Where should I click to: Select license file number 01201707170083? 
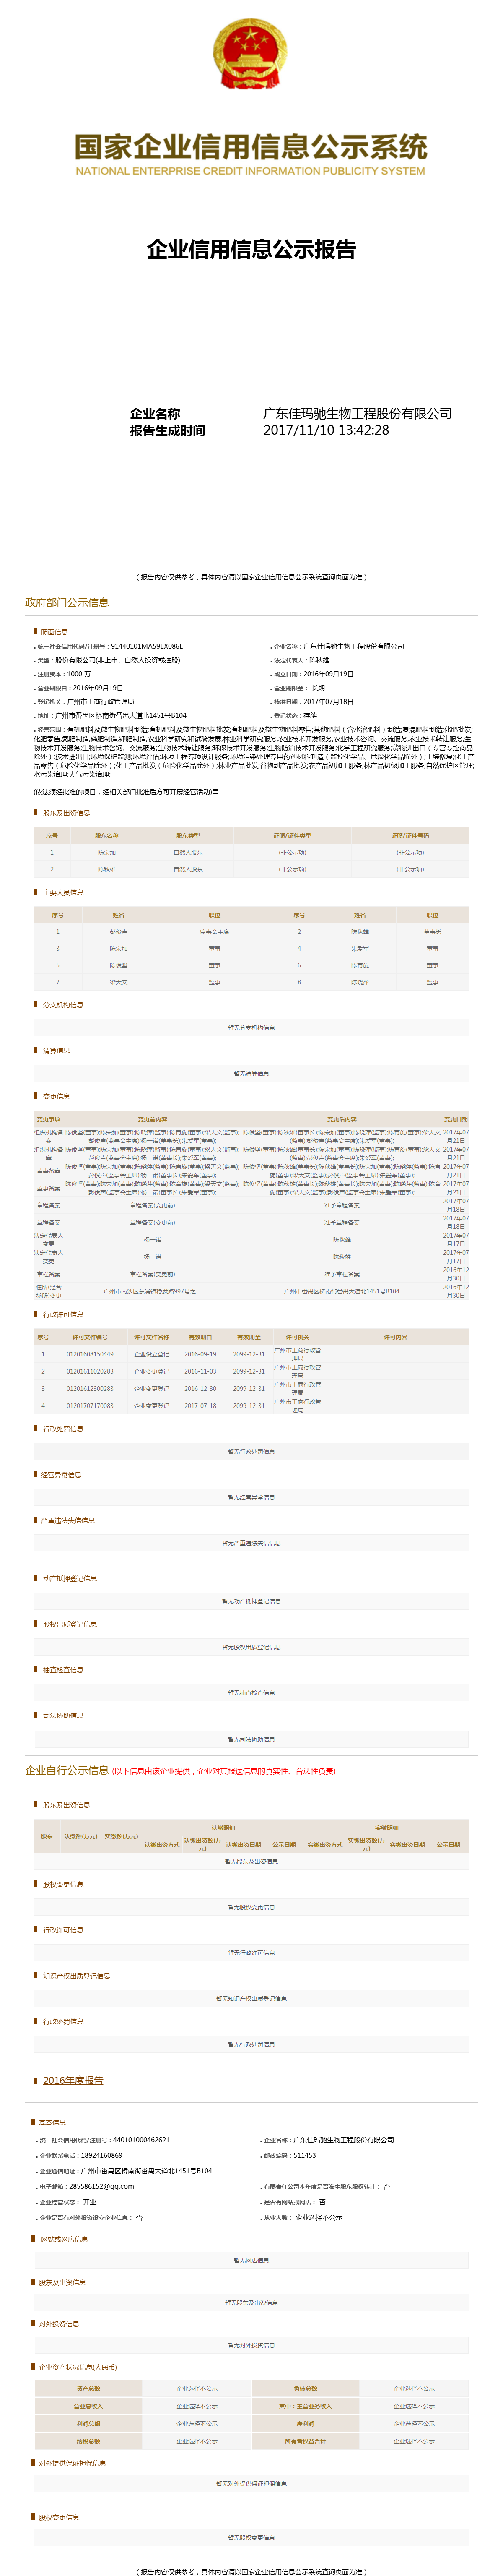(x=90, y=1405)
